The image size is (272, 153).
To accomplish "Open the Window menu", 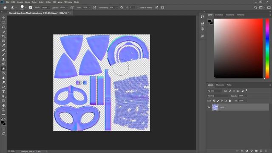I will point(68,2).
